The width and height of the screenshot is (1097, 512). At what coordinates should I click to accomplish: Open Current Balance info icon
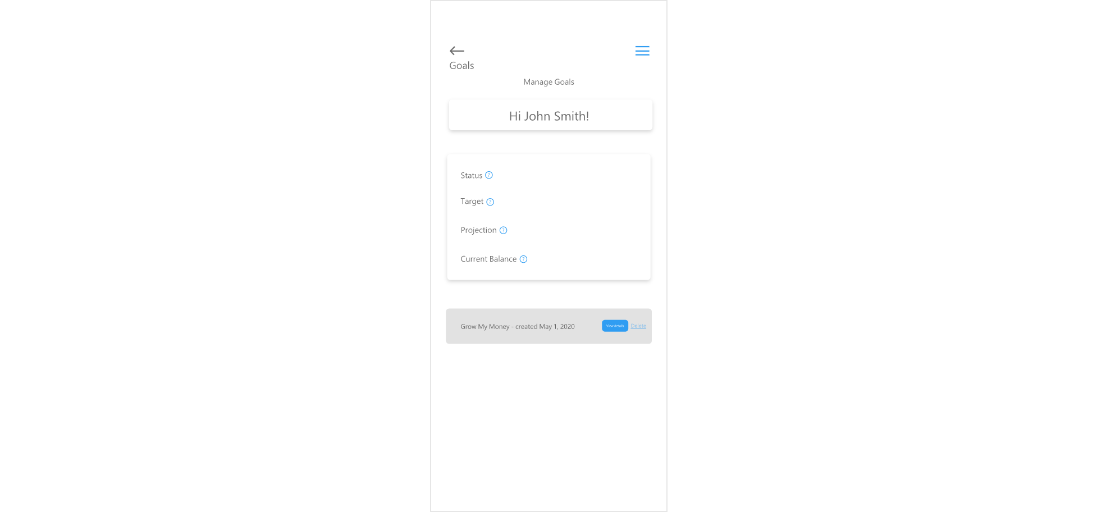pyautogui.click(x=523, y=259)
